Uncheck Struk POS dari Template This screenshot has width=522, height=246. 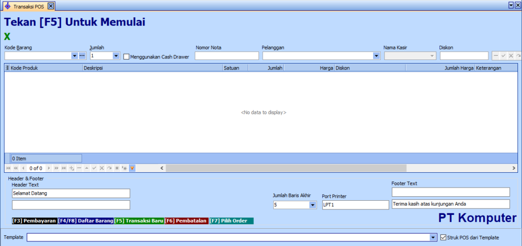(x=442, y=237)
